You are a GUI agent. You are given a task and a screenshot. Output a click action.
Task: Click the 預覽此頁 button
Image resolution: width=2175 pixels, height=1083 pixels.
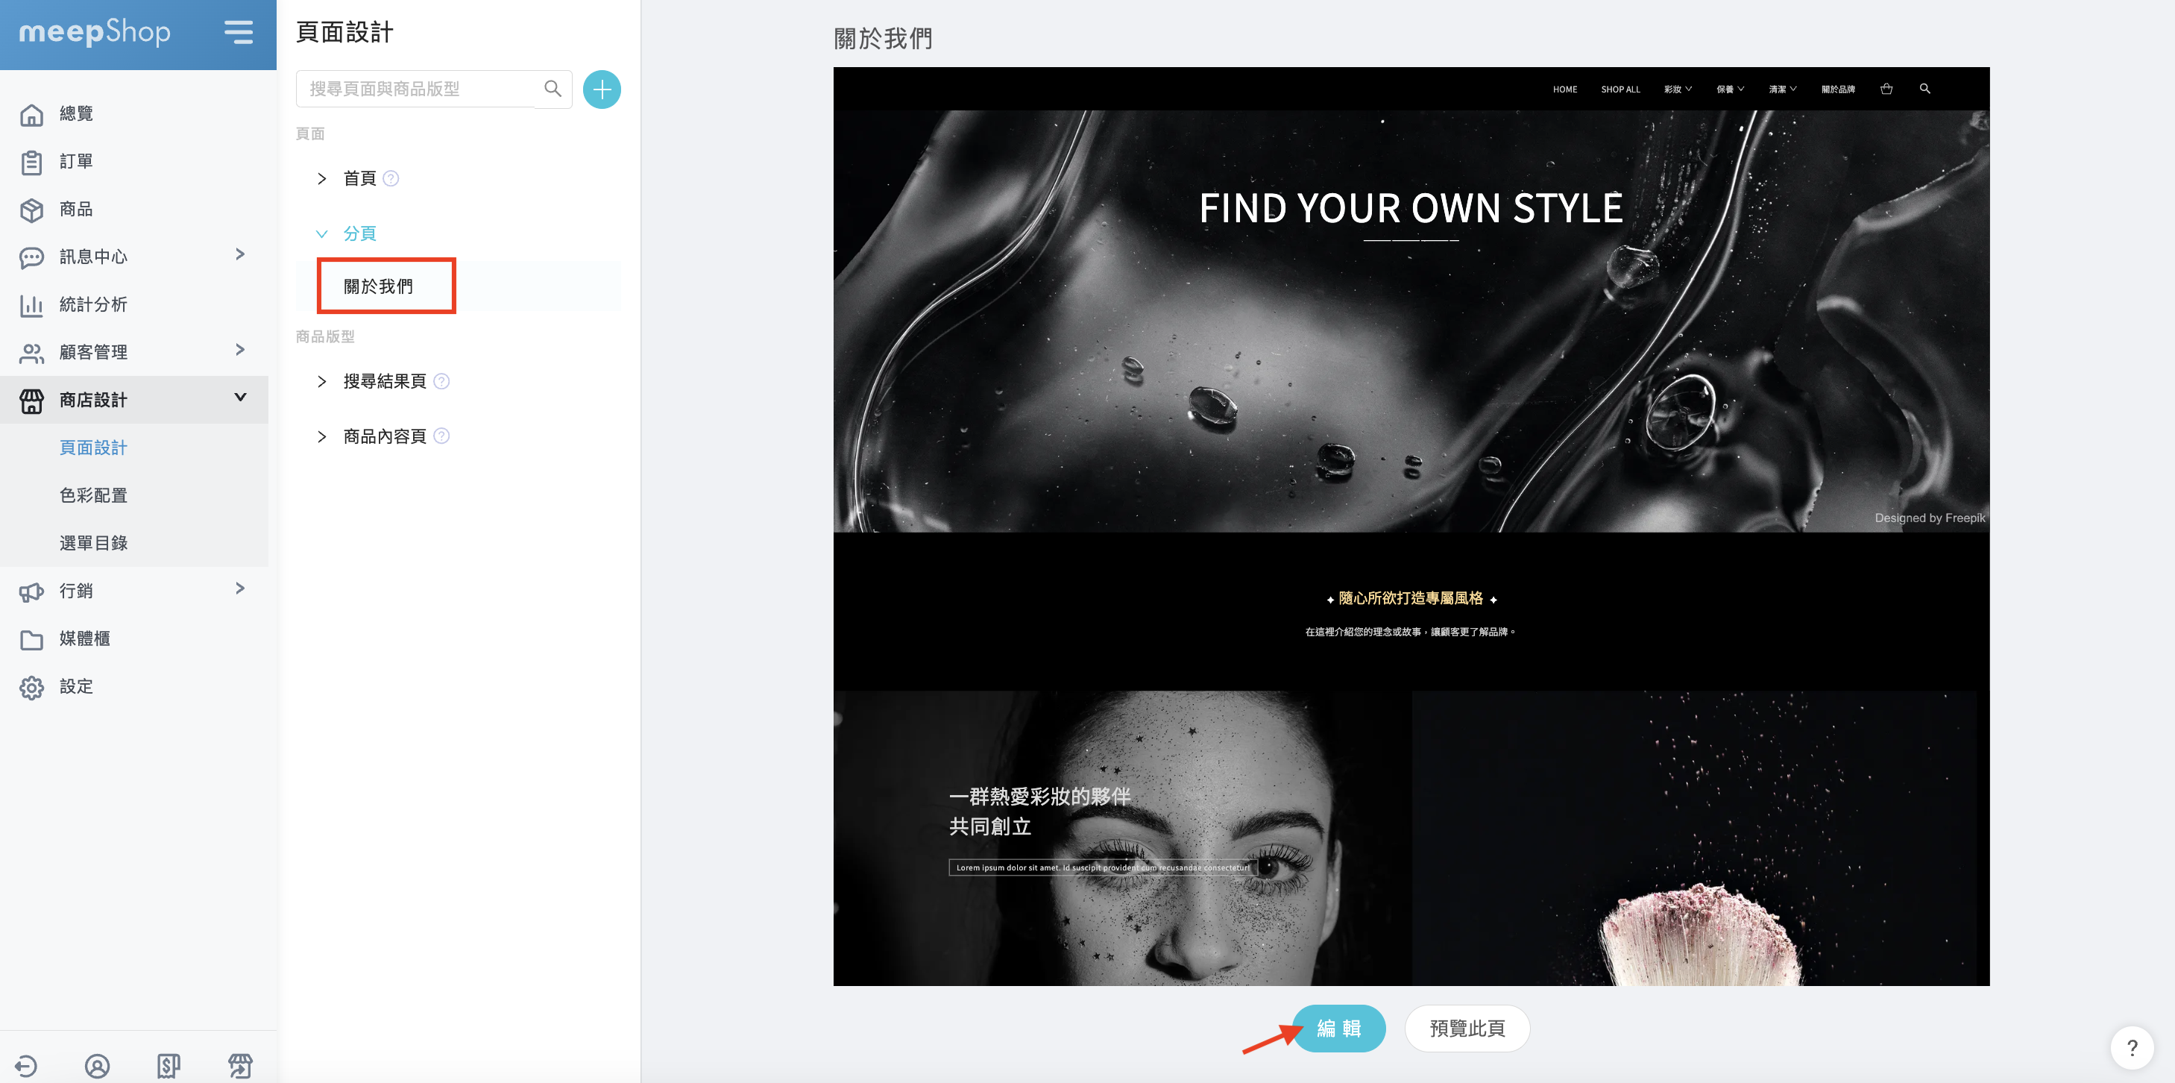(1467, 1028)
